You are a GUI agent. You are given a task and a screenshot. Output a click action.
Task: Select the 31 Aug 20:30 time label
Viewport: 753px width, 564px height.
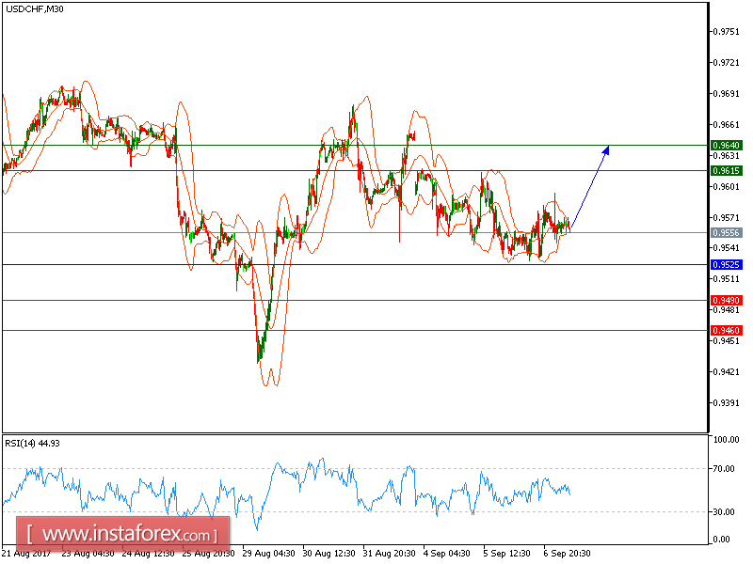390,553
